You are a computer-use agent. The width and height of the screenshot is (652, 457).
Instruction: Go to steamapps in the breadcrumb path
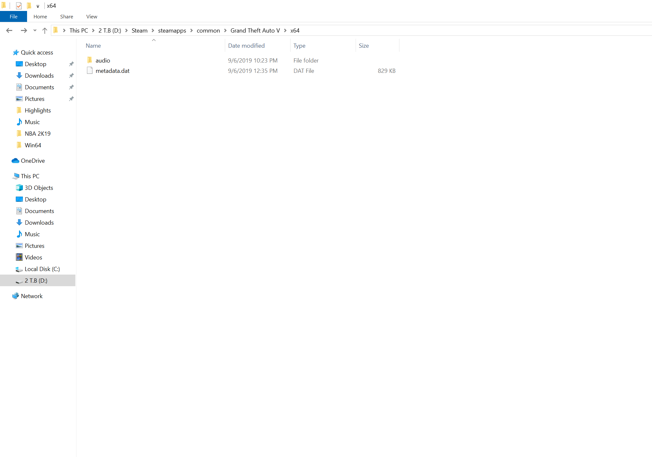coord(172,31)
